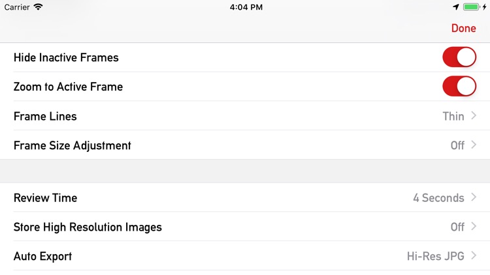Tap the 4:04 PM clock
This screenshot has width=490, height=275.
point(246,7)
